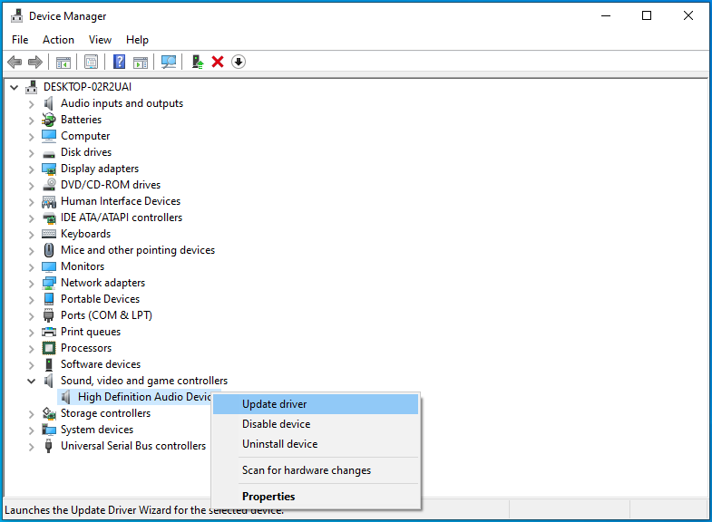Screen dimensions: 712x522
Task: Open Properties from the context menu
Action: pos(316,497)
